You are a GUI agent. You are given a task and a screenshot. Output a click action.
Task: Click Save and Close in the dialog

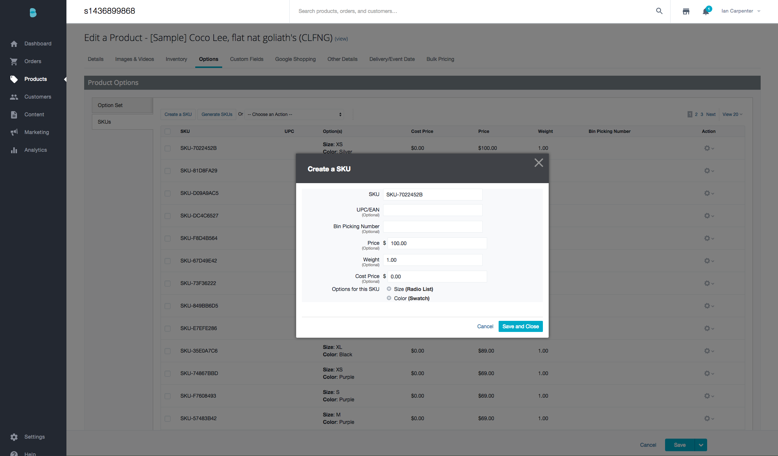coord(520,326)
